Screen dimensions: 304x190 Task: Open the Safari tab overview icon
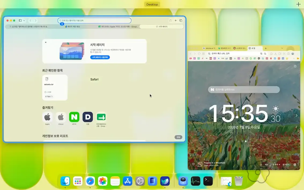tap(181, 21)
